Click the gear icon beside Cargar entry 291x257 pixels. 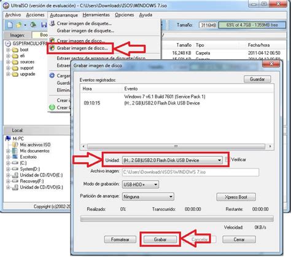(52, 76)
